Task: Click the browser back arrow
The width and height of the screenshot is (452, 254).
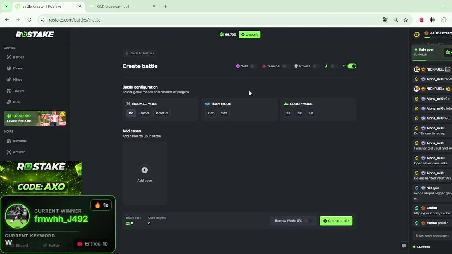Action: pos(7,20)
